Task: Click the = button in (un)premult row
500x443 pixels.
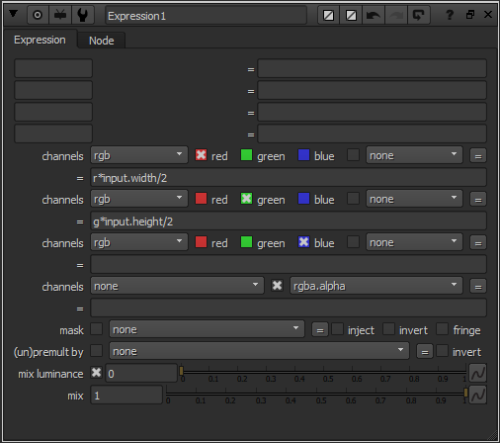Action: 425,351
